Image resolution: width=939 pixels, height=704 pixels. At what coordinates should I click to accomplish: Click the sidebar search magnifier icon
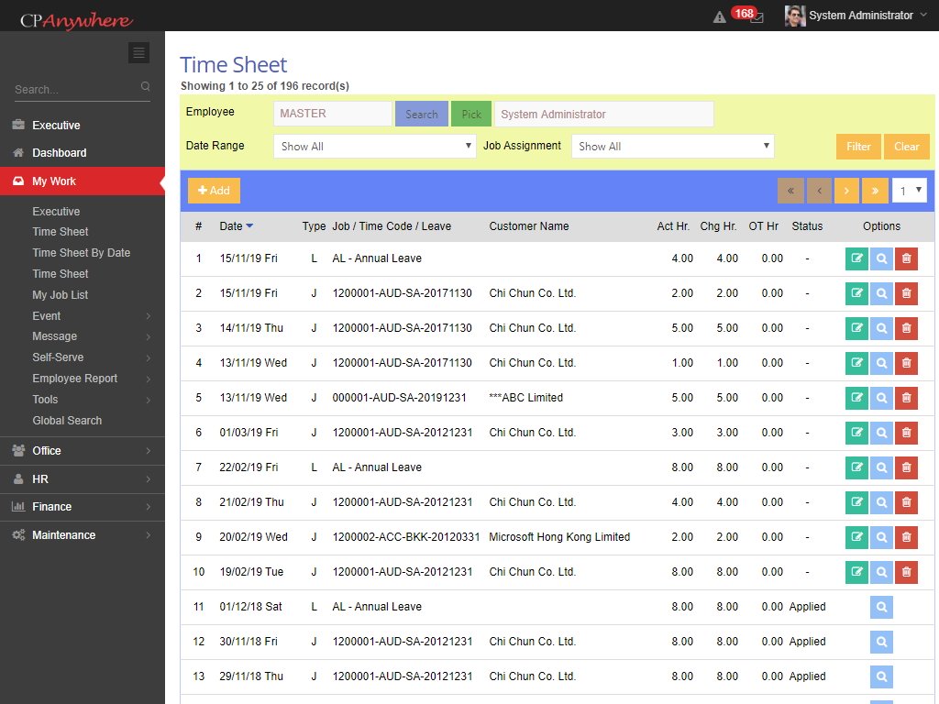[145, 87]
